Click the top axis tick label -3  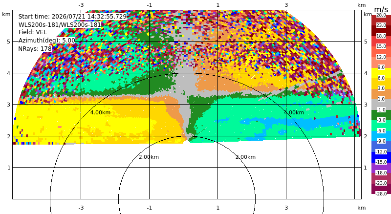coord(81,5)
